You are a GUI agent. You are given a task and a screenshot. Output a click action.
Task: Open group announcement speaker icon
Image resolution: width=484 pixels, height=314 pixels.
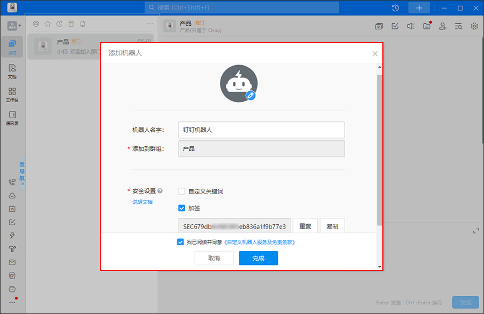[410, 26]
